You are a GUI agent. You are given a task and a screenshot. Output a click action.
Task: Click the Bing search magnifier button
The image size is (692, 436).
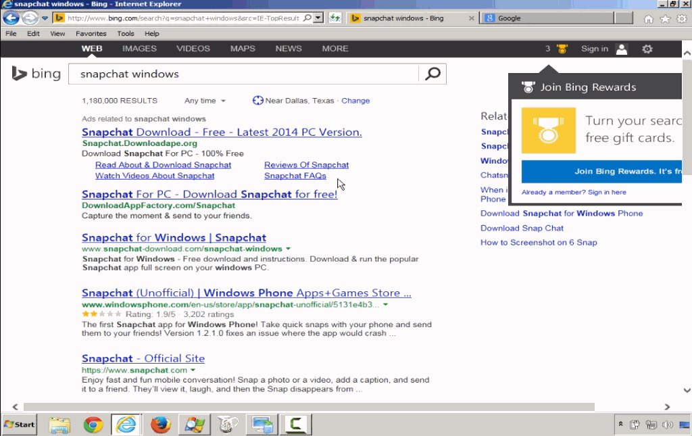pyautogui.click(x=432, y=74)
